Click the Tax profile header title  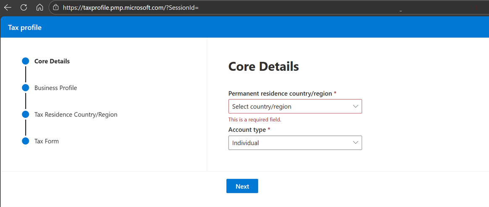coord(25,28)
